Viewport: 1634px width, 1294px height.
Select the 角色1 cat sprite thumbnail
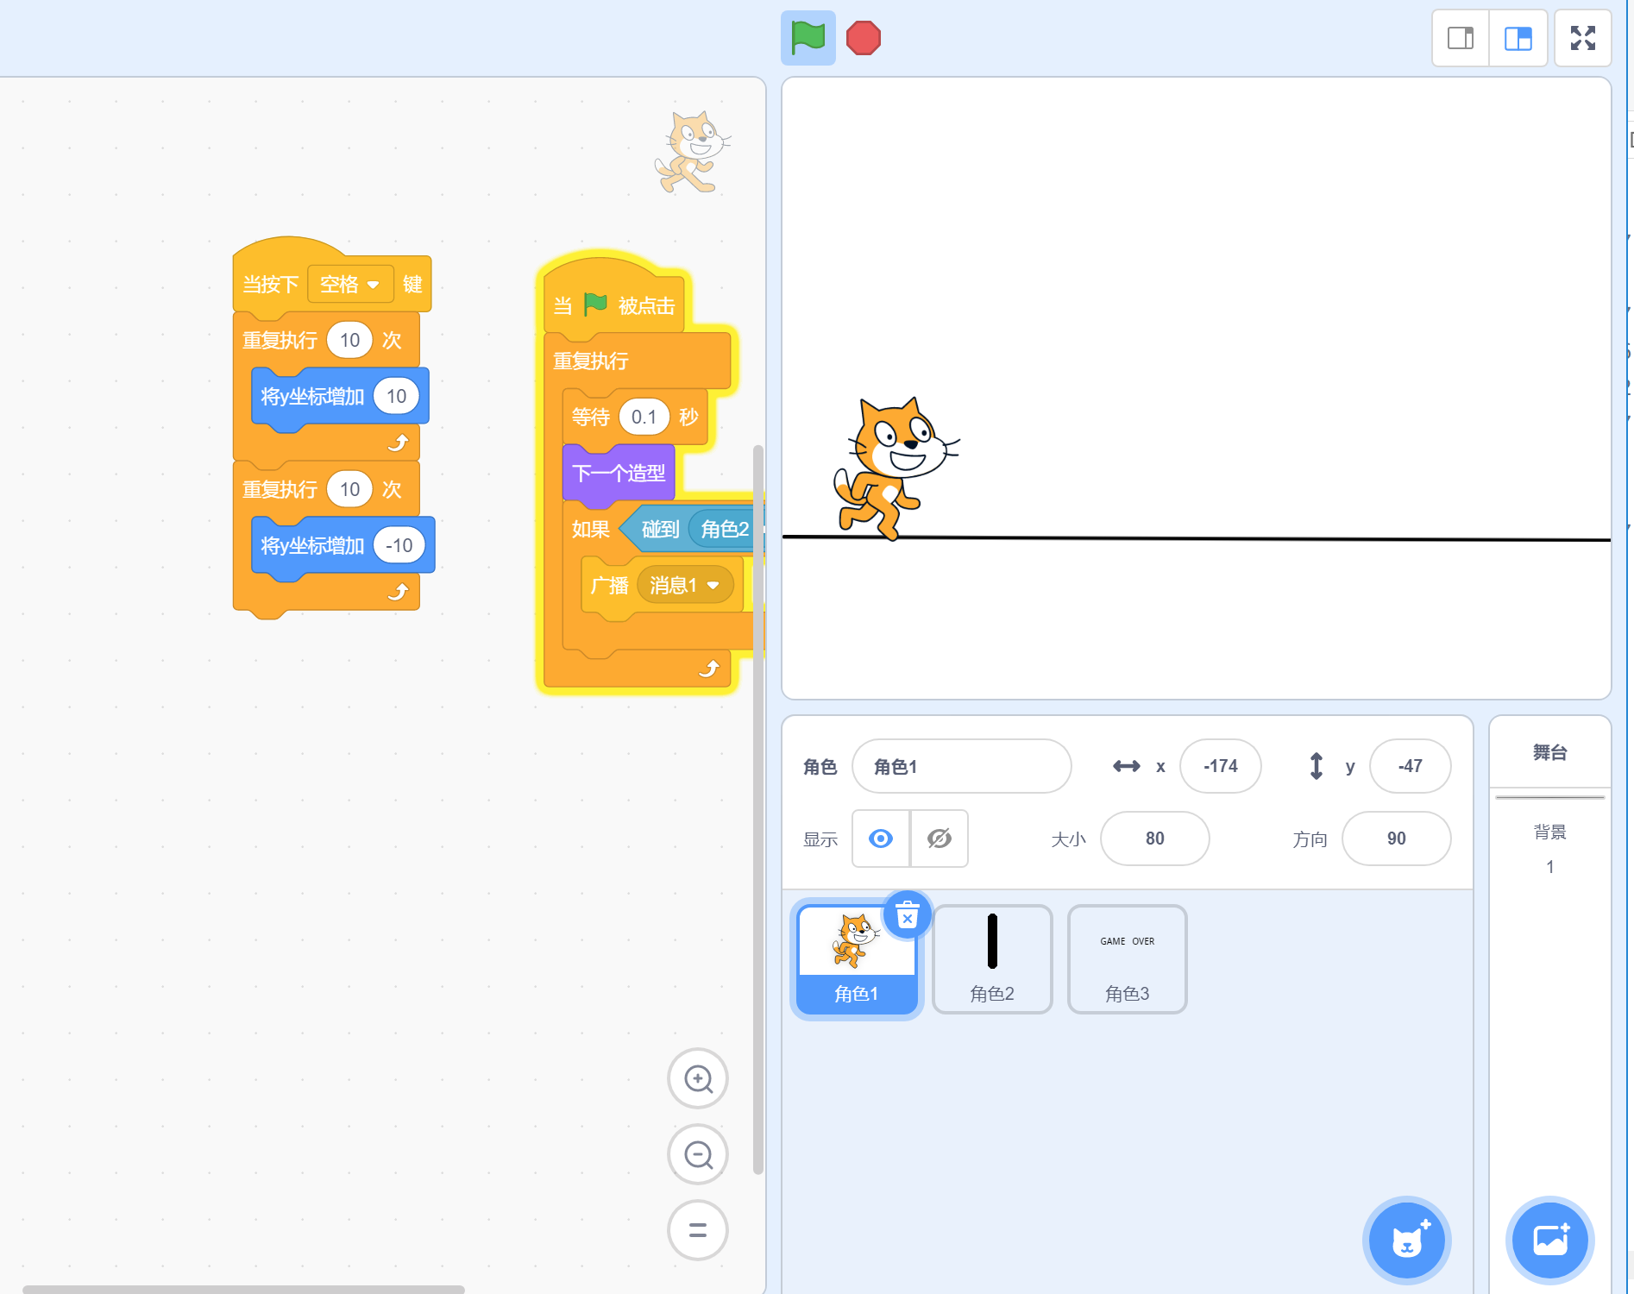point(857,958)
